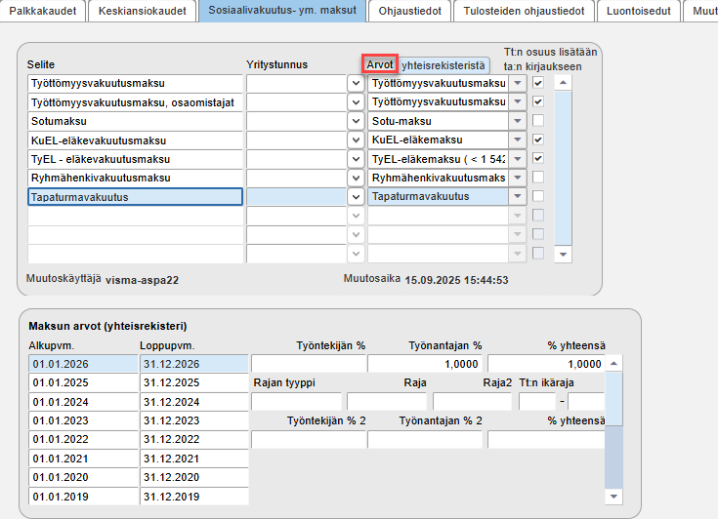Click the Ryhmähenkivakuutusmaksu Selite field
This screenshot has height=519, width=718.
coord(135,178)
